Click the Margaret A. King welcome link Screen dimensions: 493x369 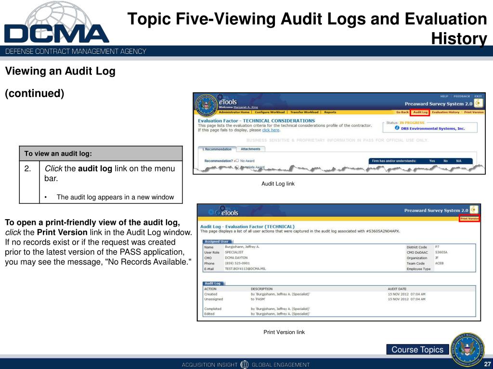246,107
